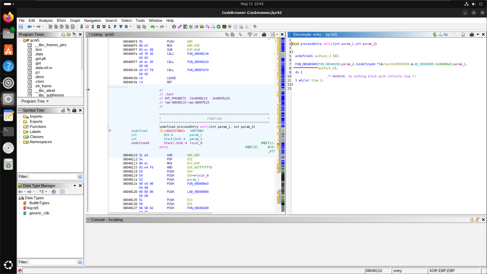
Task: Click the Listing horizontal scrollbar
Action: point(161,213)
